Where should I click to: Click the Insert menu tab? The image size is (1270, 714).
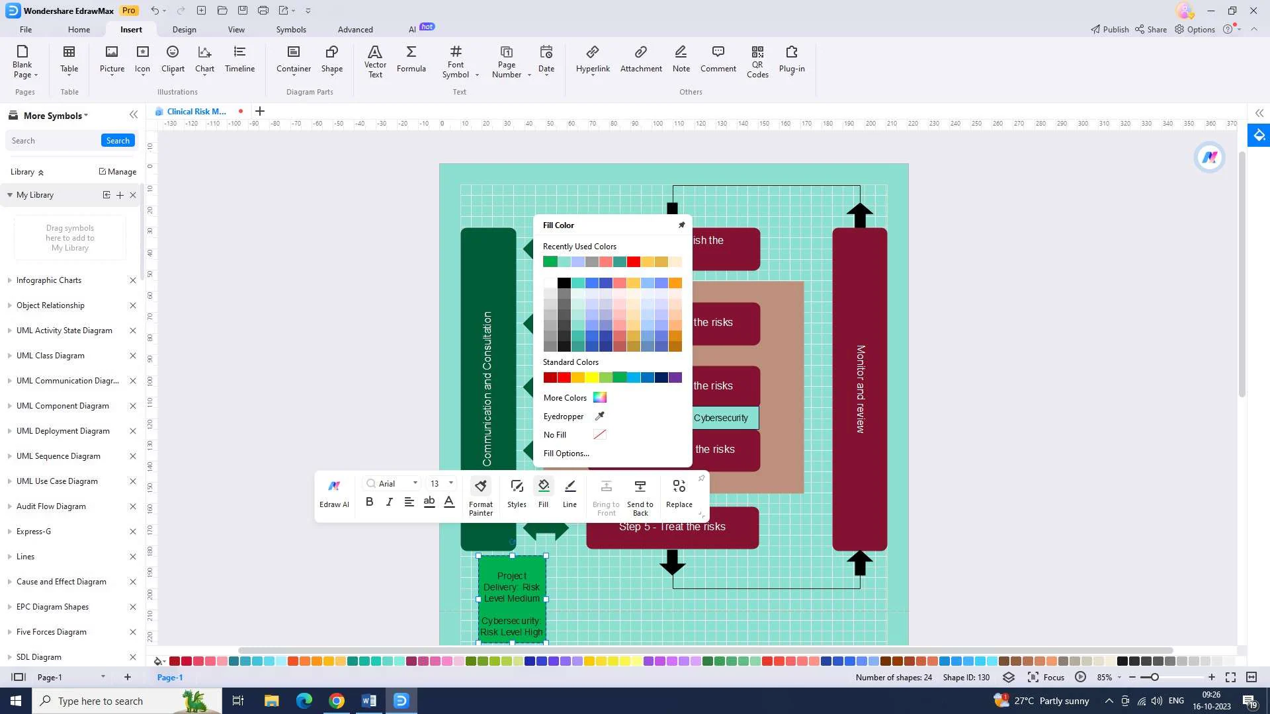click(x=131, y=29)
